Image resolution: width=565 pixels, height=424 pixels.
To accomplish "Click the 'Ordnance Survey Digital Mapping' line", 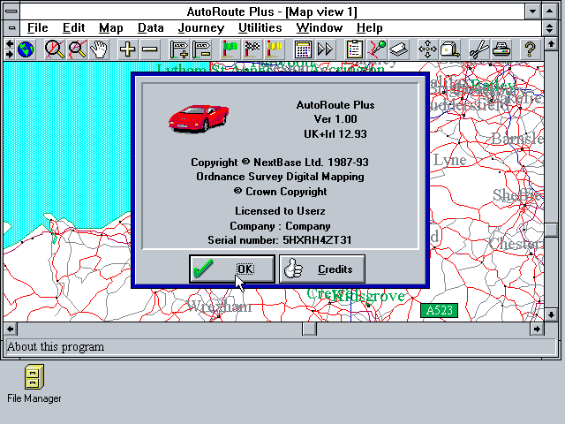I will (x=280, y=177).
